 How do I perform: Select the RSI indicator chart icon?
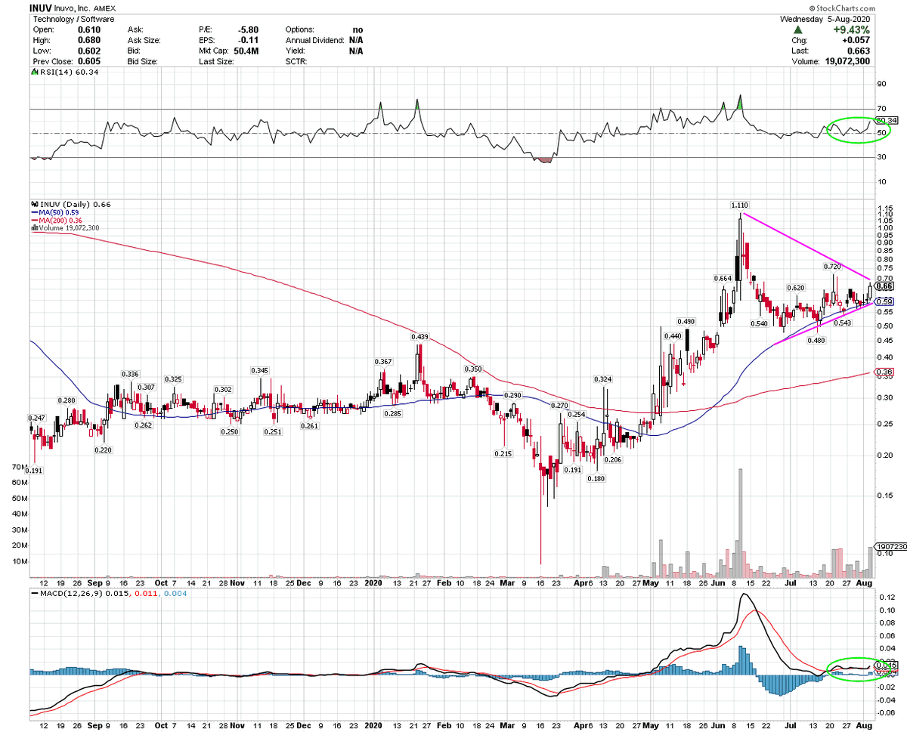(x=35, y=72)
